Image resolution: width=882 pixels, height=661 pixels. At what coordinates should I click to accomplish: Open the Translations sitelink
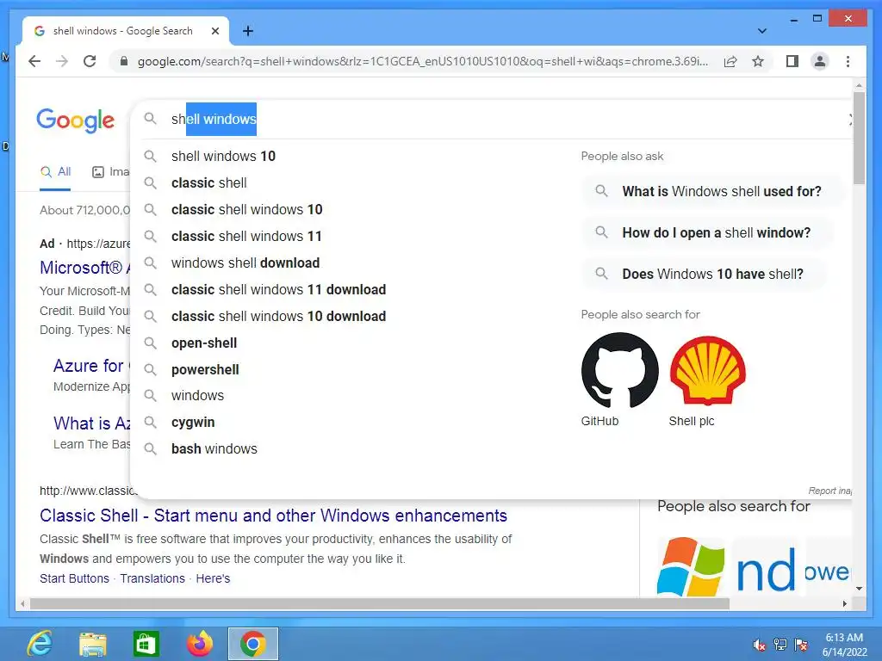(152, 578)
